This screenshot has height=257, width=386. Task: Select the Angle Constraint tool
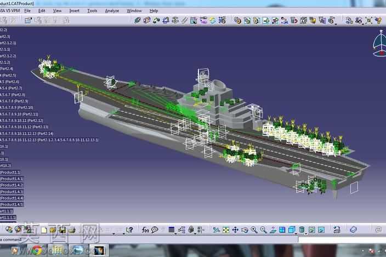(166, 20)
